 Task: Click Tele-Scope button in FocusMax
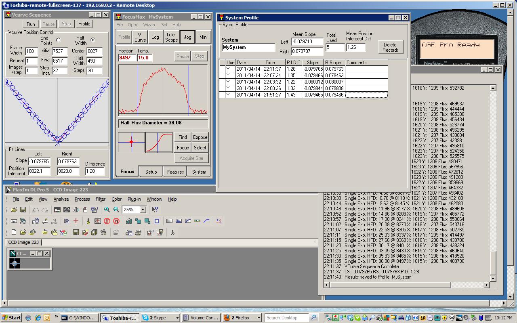[171, 37]
